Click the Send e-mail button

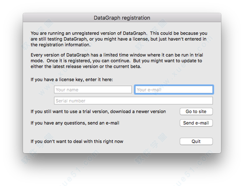pos(196,123)
